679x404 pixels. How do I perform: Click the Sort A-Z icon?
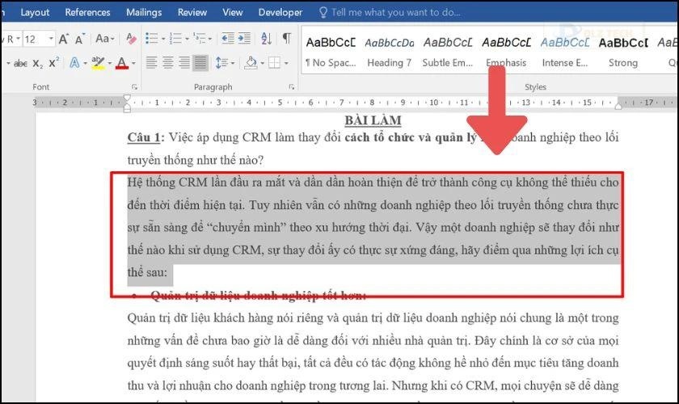pyautogui.click(x=266, y=39)
